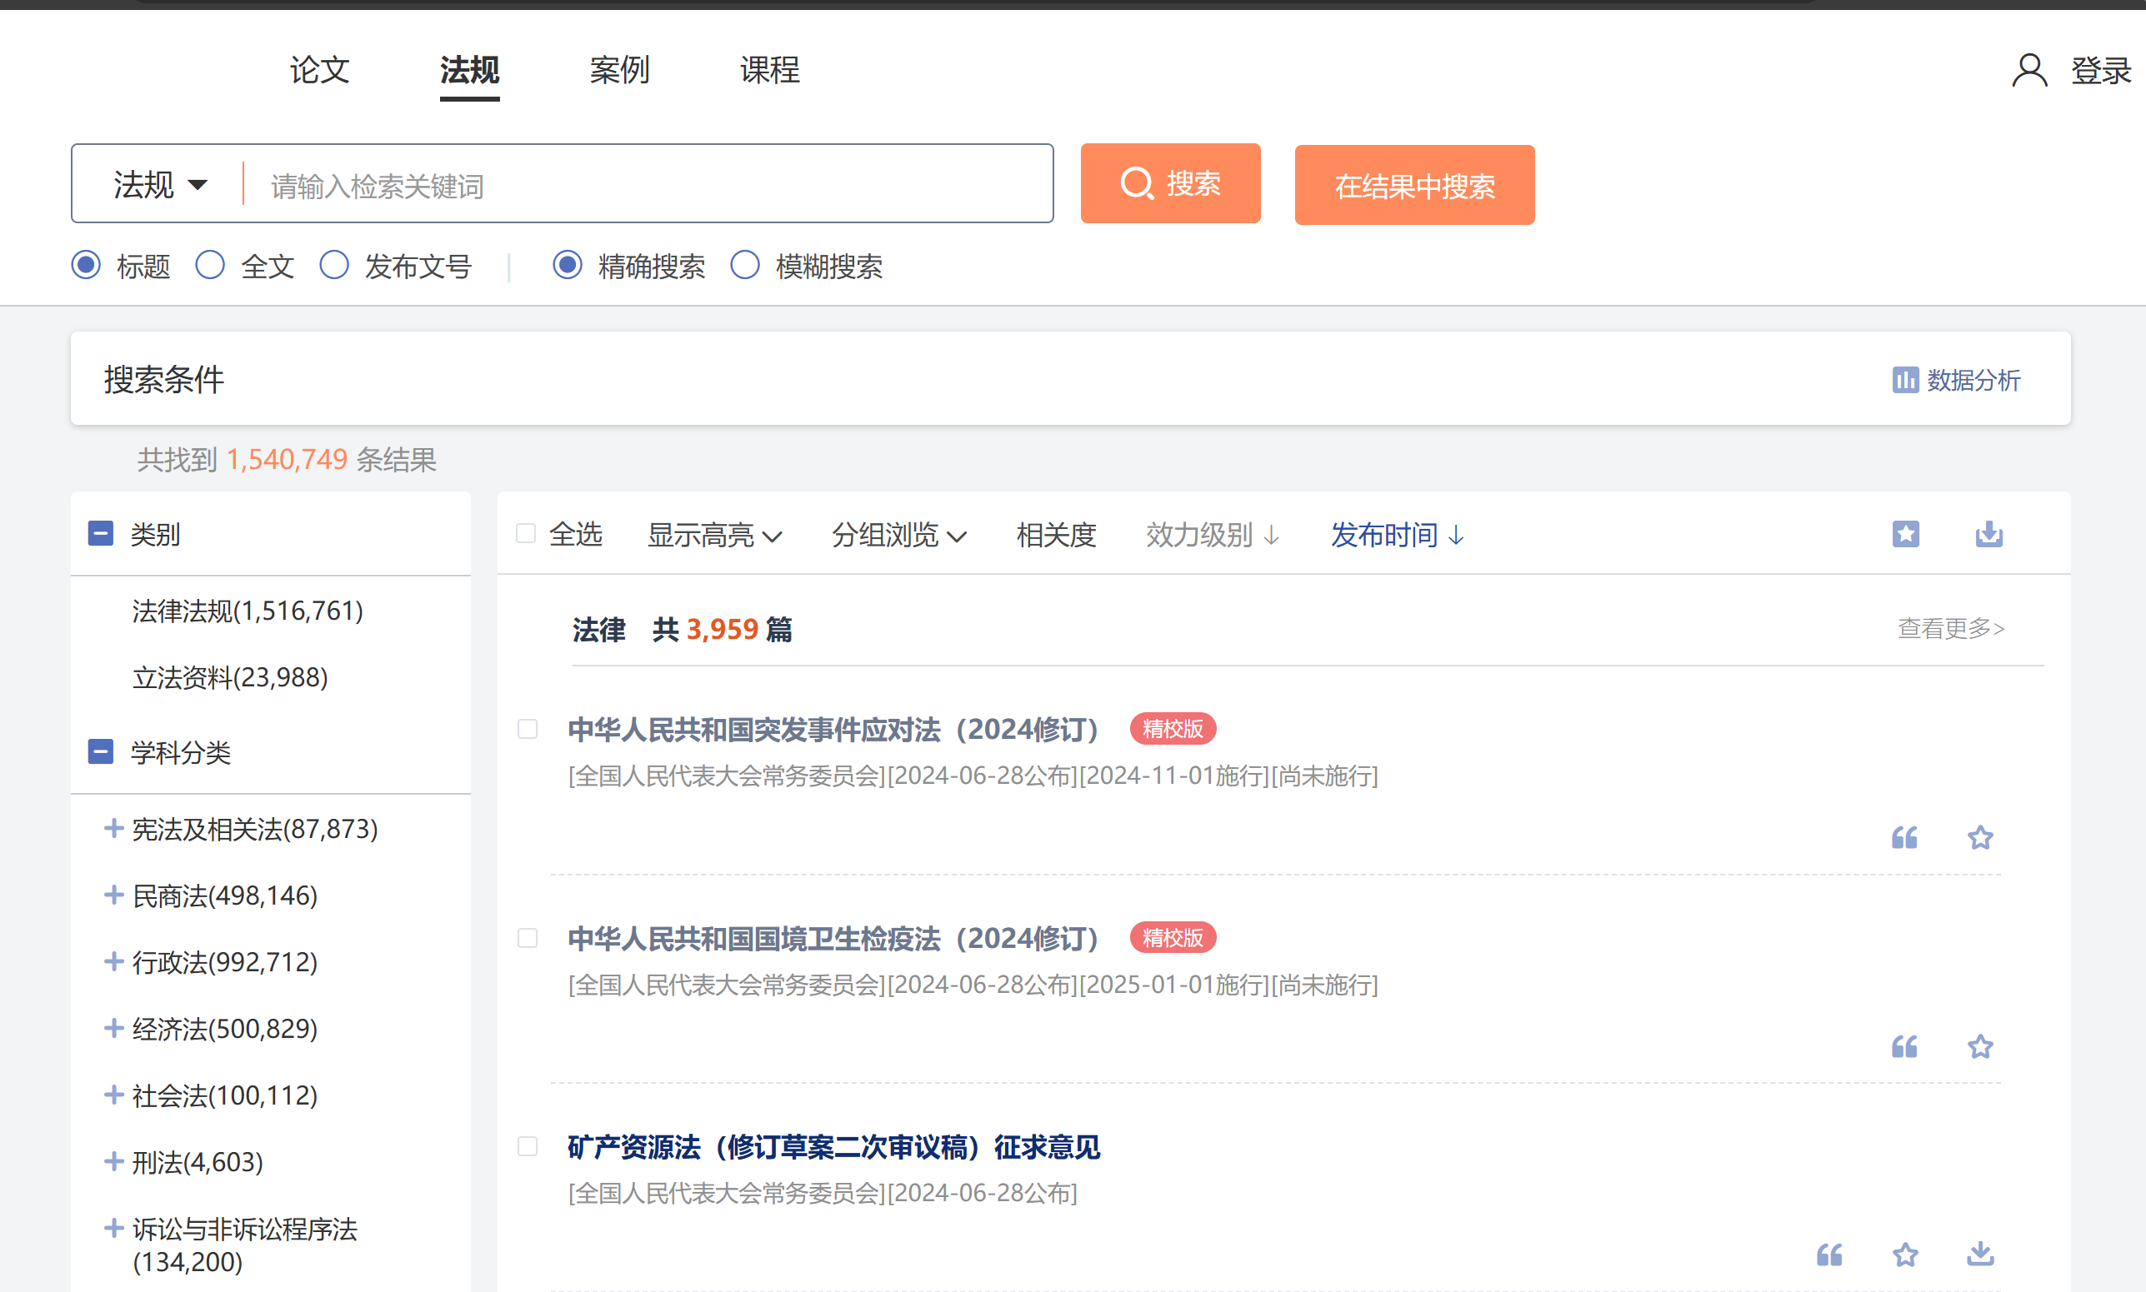Open the 显示高亮 dropdown
Viewport: 2146px width, 1292px height.
[x=714, y=535]
